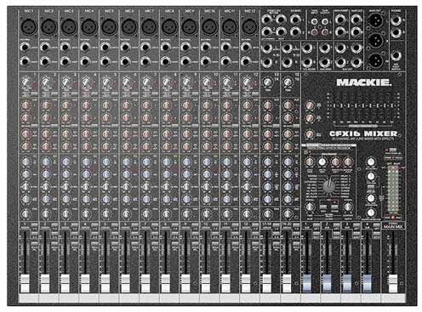Click the bottom knob beside the level meter
This screenshot has width=422, height=312.
pos(371,213)
